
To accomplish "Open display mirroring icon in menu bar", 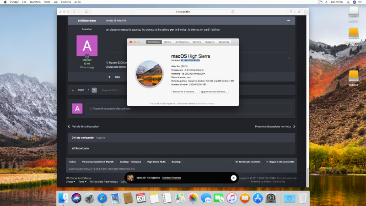I will click(x=320, y=2).
